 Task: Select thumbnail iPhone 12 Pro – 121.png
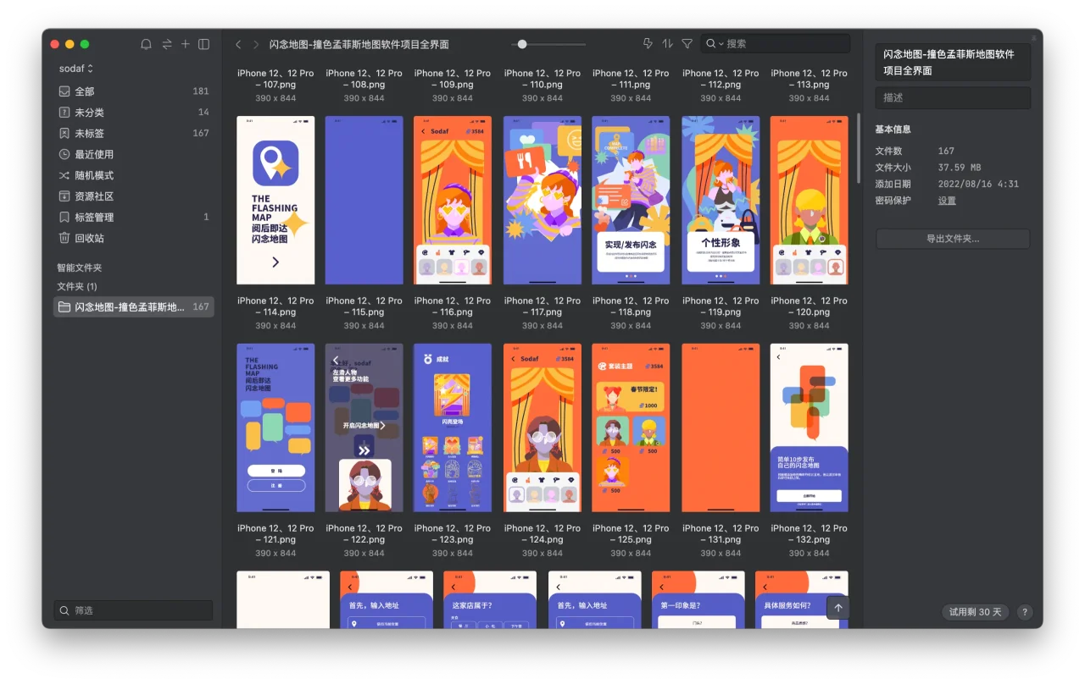(275, 427)
